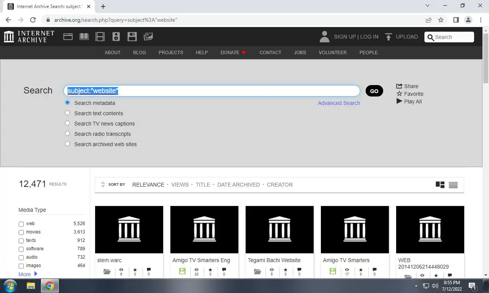Open Windows Start button
This screenshot has height=293, width=489.
(x=10, y=286)
